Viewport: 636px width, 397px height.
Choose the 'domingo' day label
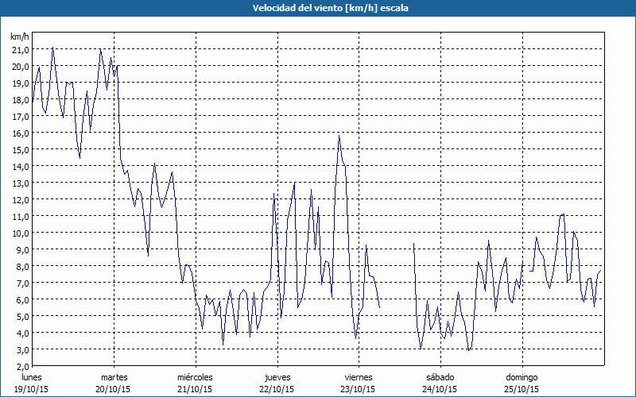(x=522, y=376)
